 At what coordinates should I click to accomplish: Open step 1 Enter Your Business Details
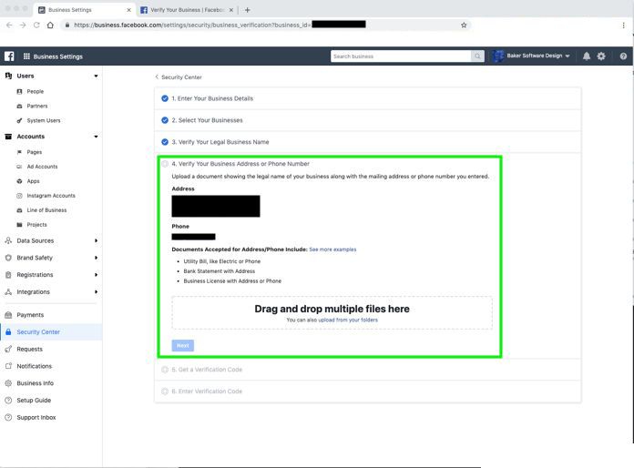click(367, 98)
